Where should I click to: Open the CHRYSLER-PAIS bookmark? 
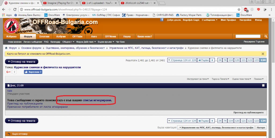point(163,15)
